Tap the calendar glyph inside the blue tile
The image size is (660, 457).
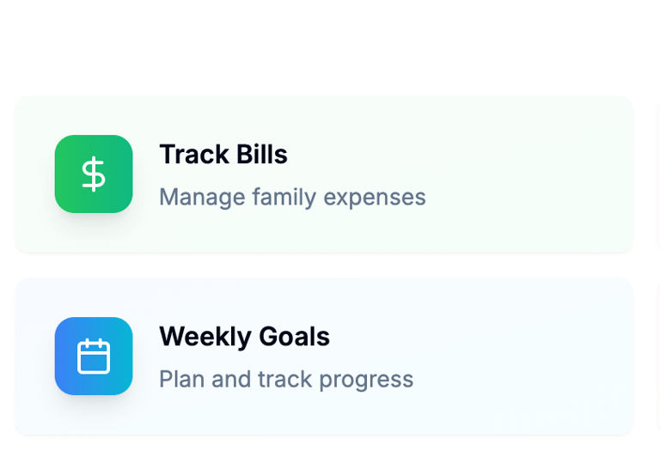click(94, 356)
